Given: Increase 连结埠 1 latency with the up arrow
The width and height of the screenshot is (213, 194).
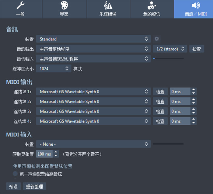Looking at the screenshot, I should tap(194, 90).
